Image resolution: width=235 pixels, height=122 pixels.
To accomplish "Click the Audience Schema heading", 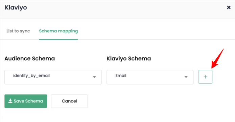I will pyautogui.click(x=30, y=59).
